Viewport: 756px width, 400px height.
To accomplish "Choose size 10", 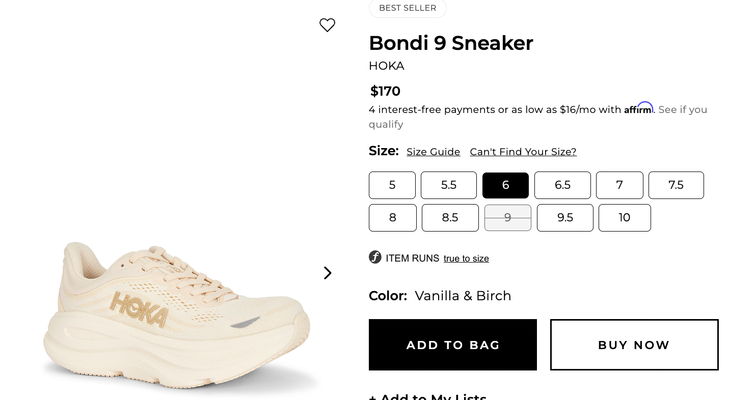I will [625, 218].
